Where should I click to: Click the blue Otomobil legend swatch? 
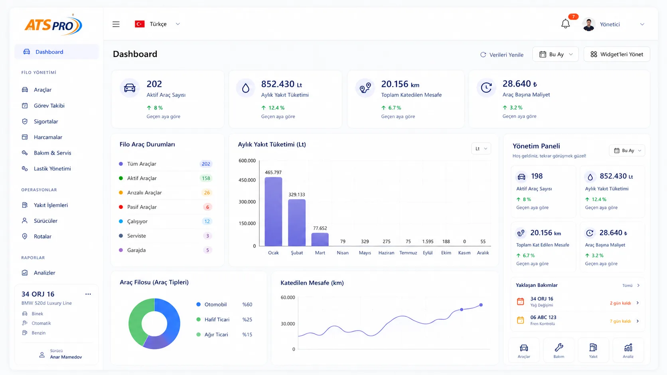point(198,304)
